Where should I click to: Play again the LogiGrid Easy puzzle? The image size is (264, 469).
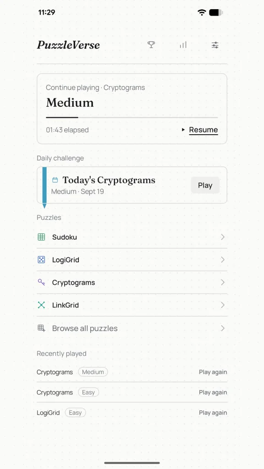[x=213, y=413]
